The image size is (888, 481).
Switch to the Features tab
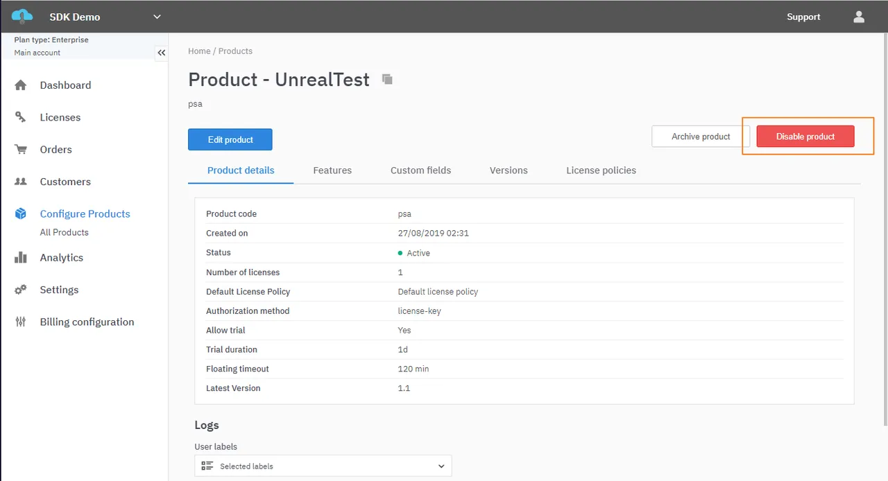tap(332, 170)
